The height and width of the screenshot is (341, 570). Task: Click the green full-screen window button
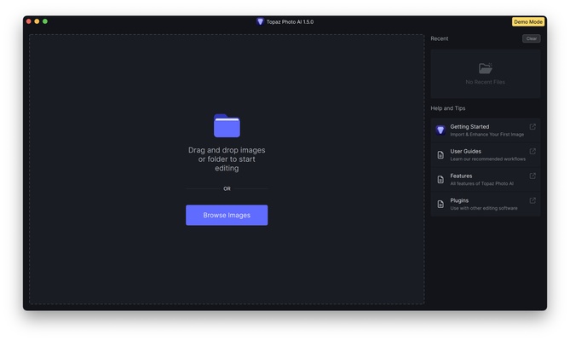click(45, 21)
